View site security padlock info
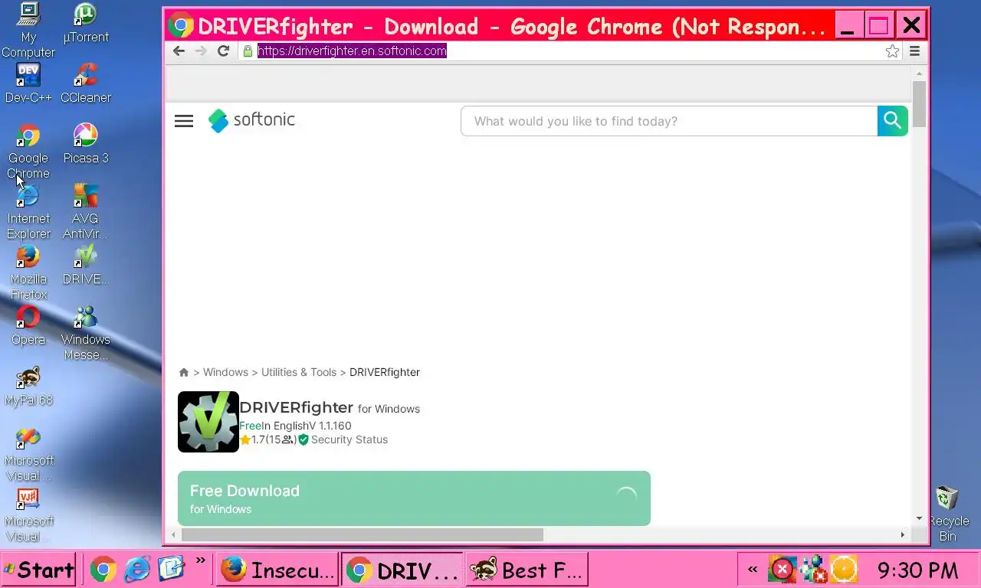981x588 pixels. coord(248,51)
